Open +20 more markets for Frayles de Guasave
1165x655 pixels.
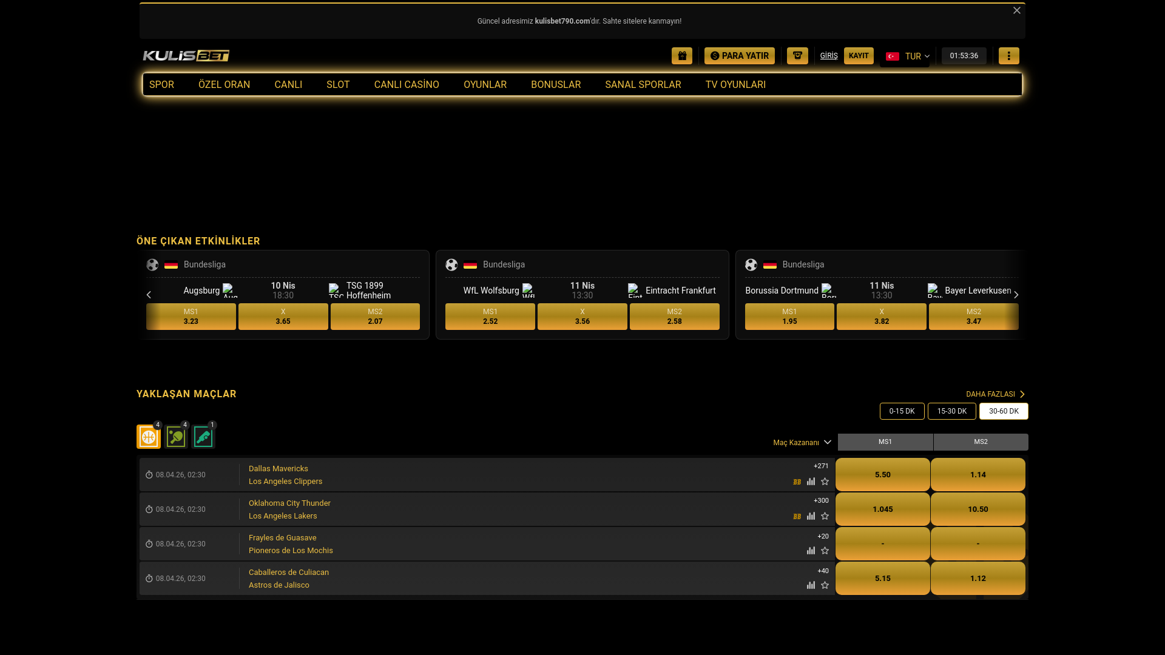point(823,537)
